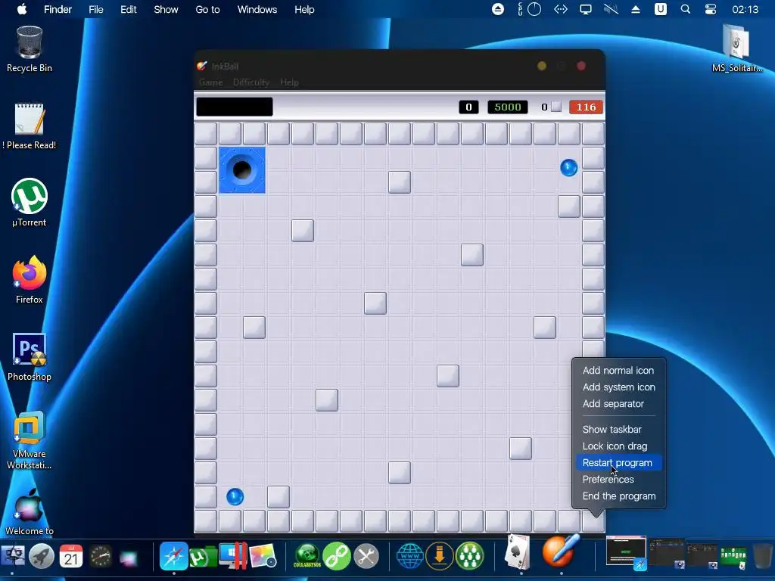Click the 02:13 clock in menu bar
775x581 pixels.
[x=745, y=9]
